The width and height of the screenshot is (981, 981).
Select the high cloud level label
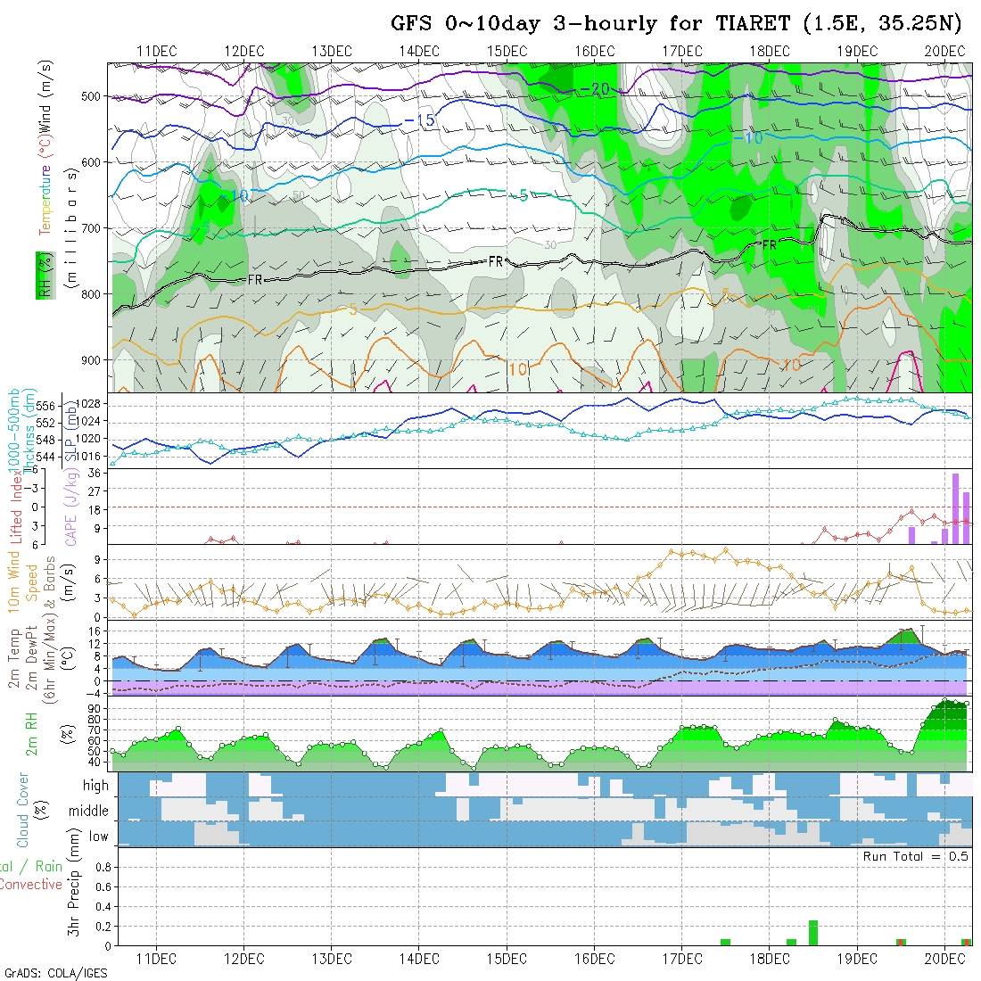click(95, 786)
